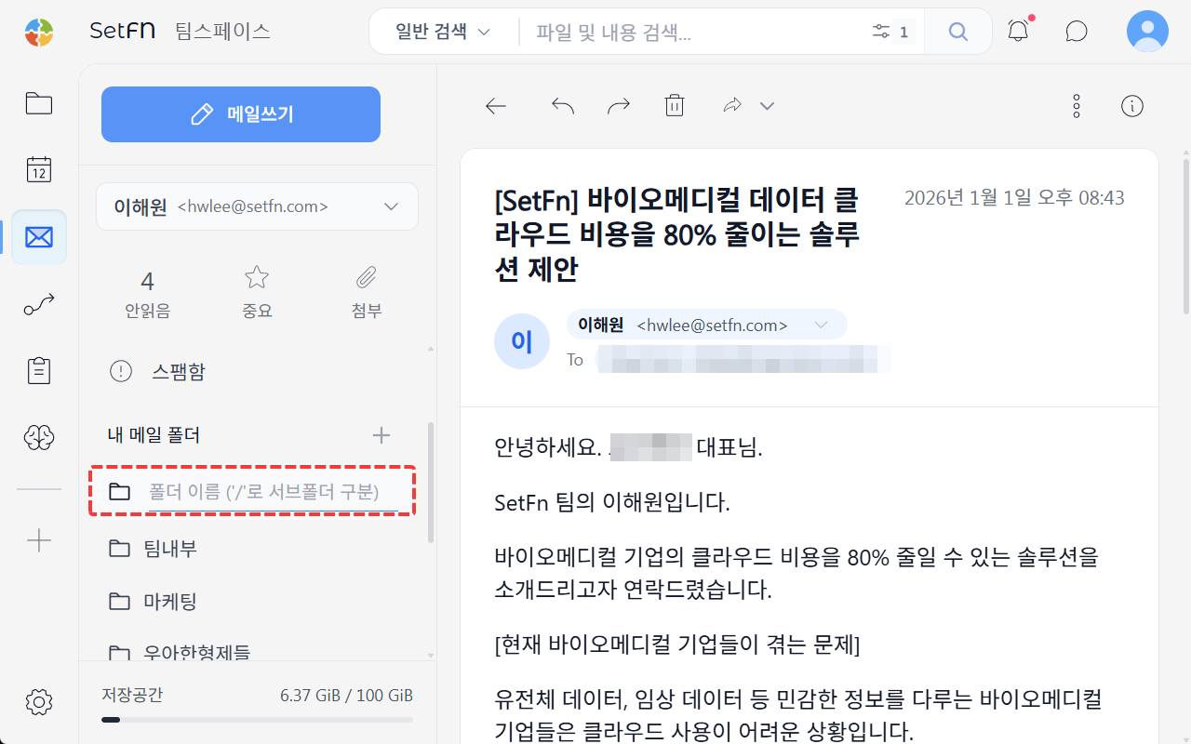Reply to this email
The image size is (1191, 744).
[563, 106]
